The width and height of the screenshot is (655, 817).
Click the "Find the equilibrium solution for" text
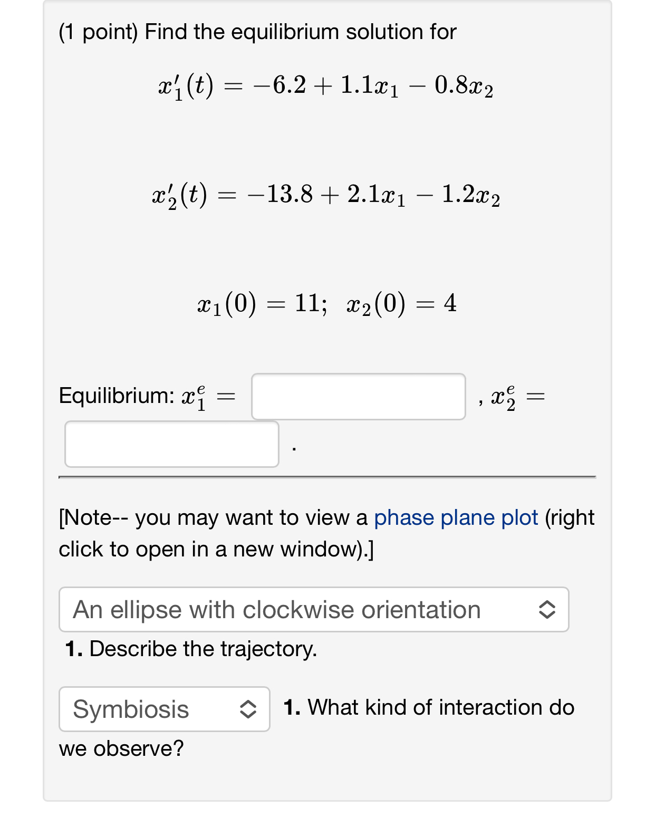(x=300, y=32)
